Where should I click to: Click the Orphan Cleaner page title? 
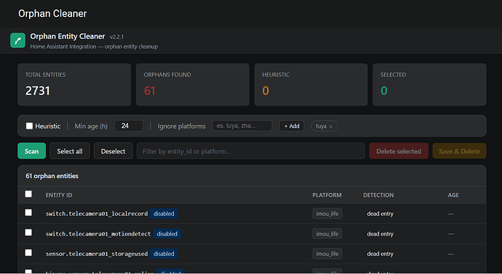(52, 13)
